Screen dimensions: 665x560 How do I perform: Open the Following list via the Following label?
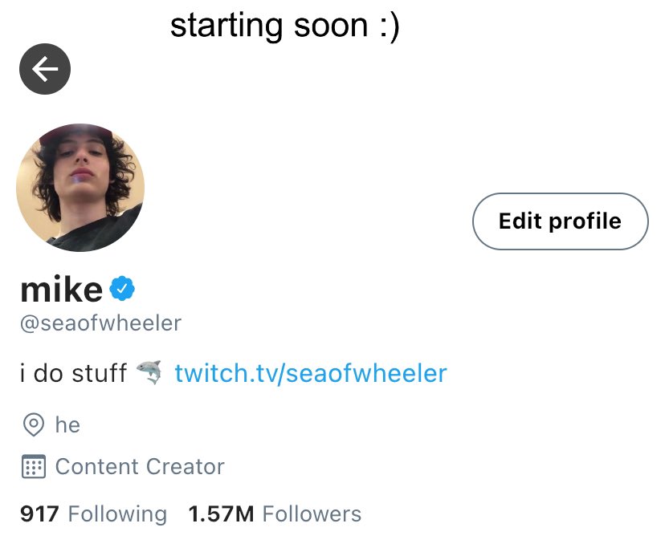pos(117,513)
